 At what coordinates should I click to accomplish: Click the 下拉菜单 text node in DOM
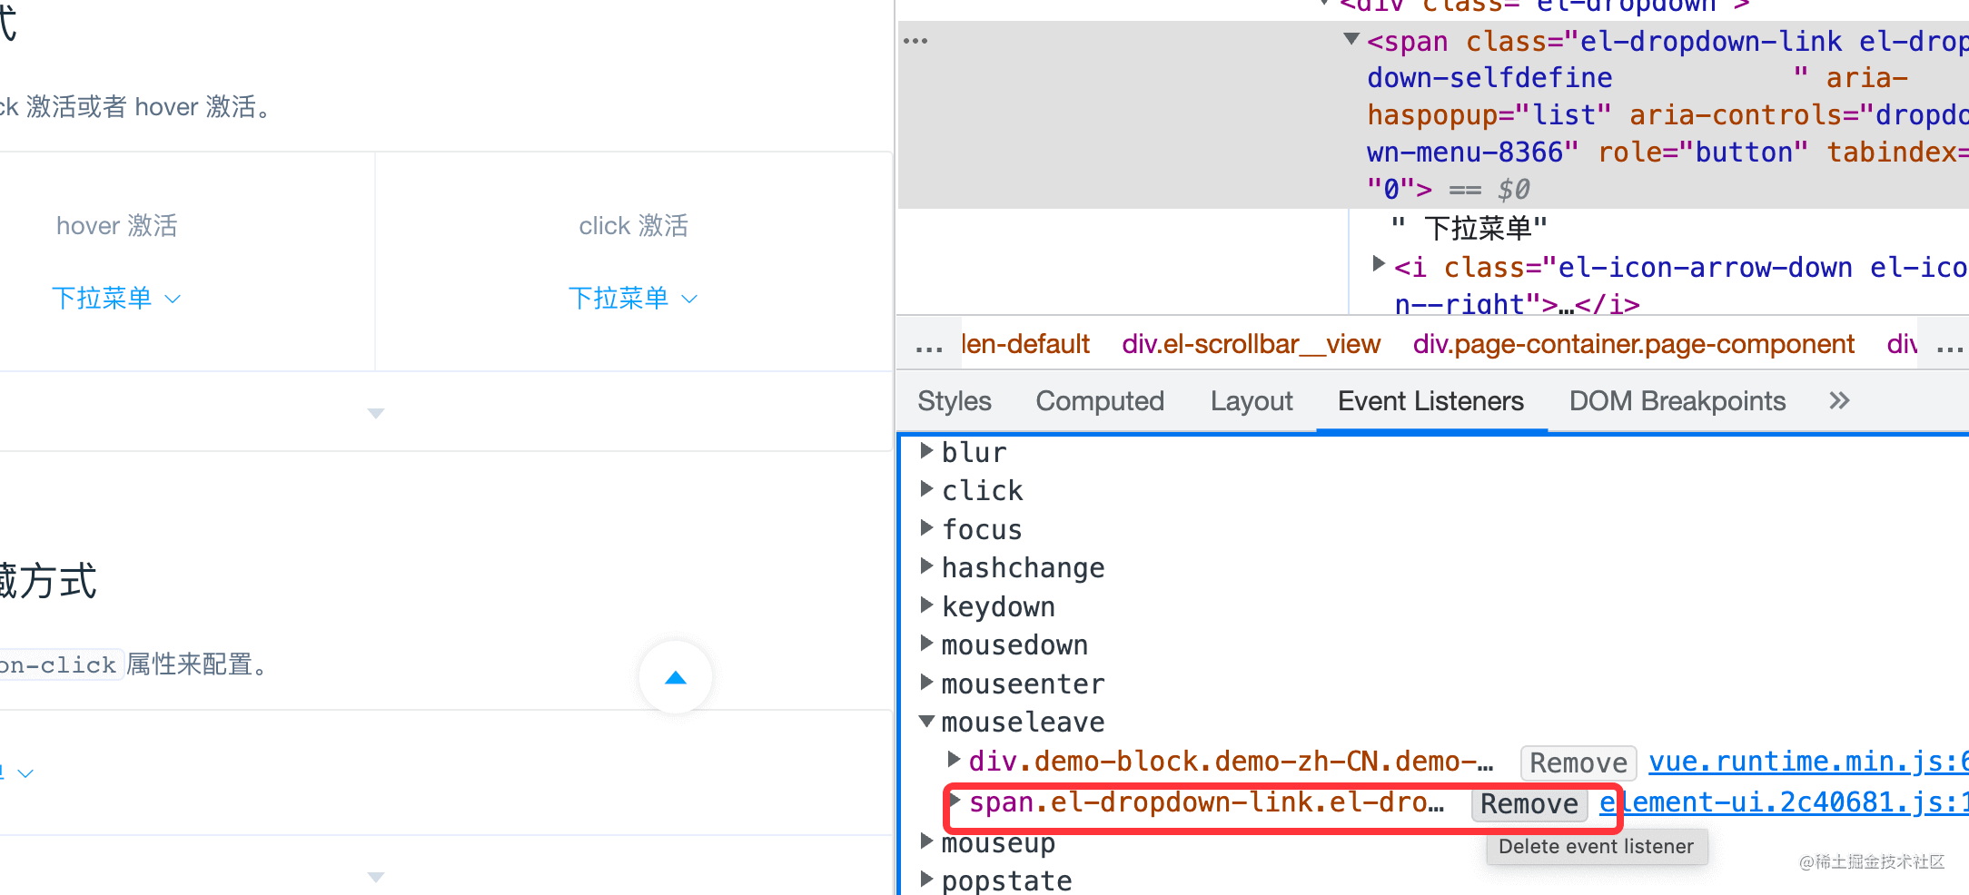click(x=1469, y=228)
